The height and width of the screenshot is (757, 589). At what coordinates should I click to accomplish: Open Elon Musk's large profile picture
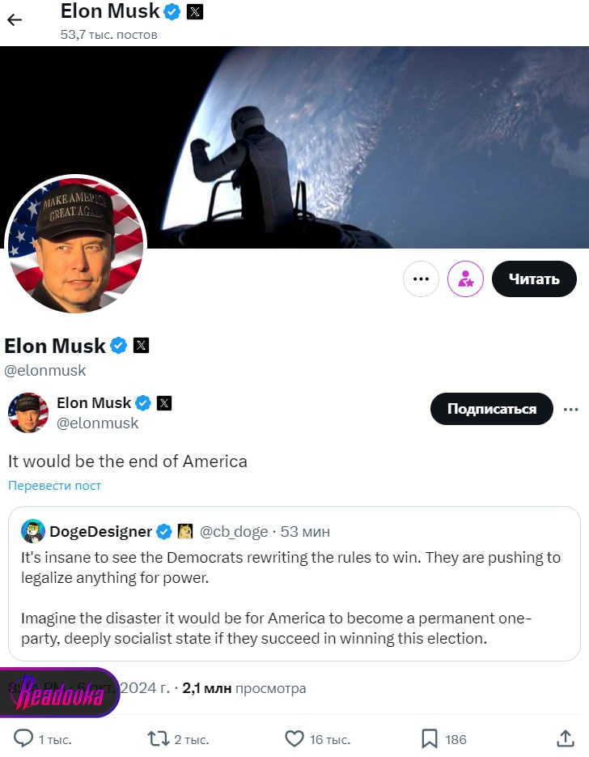coord(76,245)
